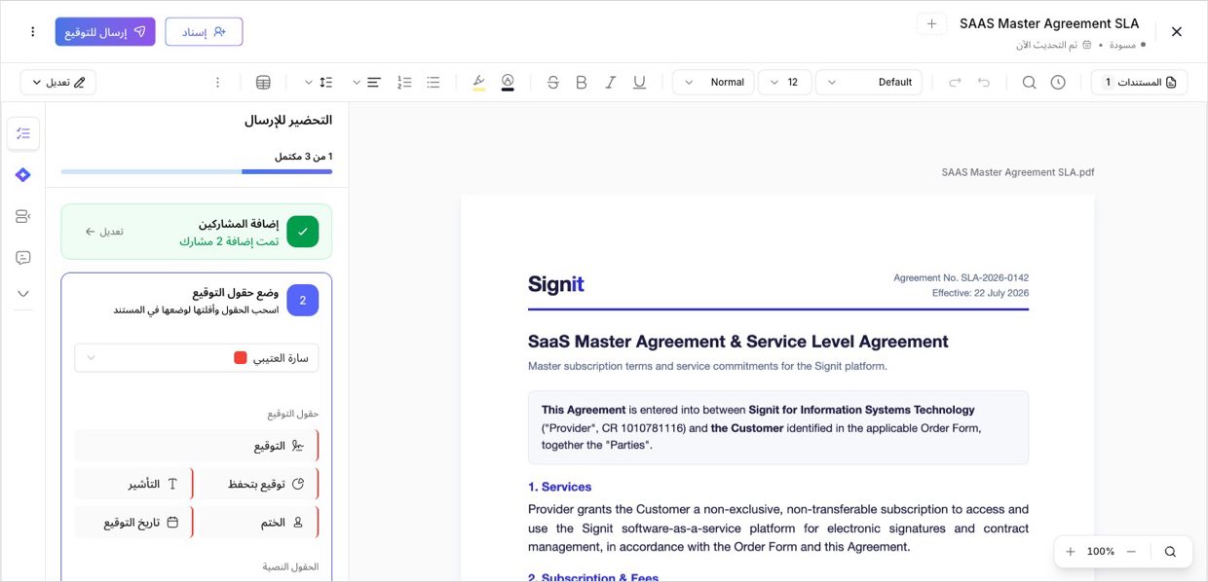The image size is (1208, 582).
Task: Zoom in with the plus button
Action: (1071, 552)
